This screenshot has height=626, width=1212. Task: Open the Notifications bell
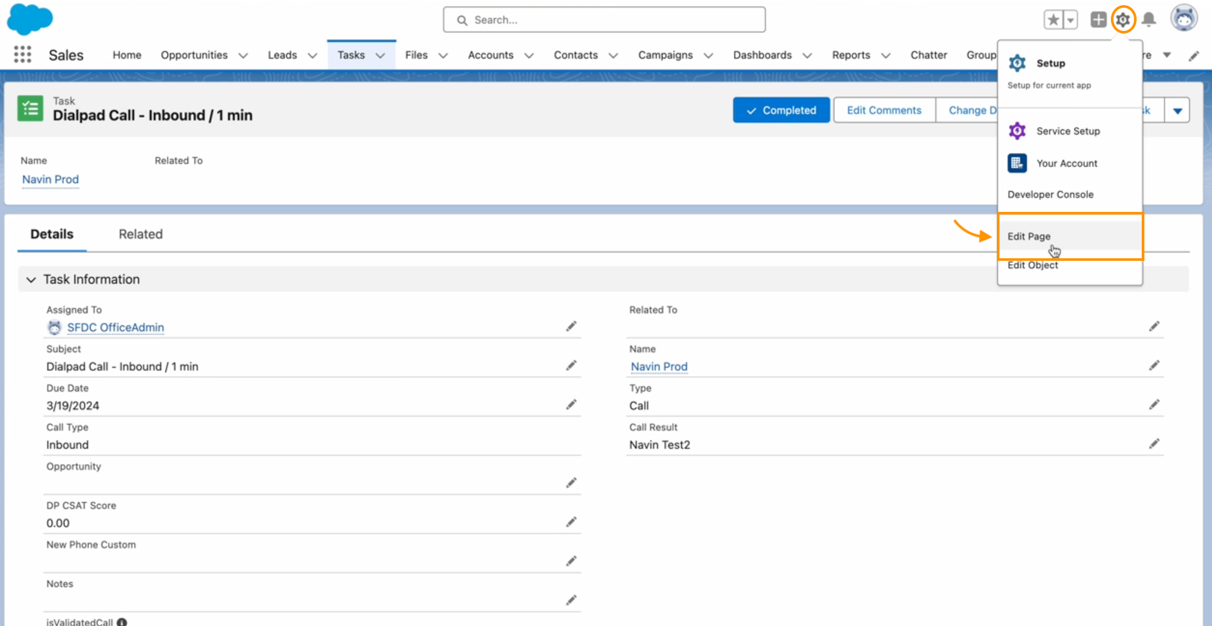1149,20
